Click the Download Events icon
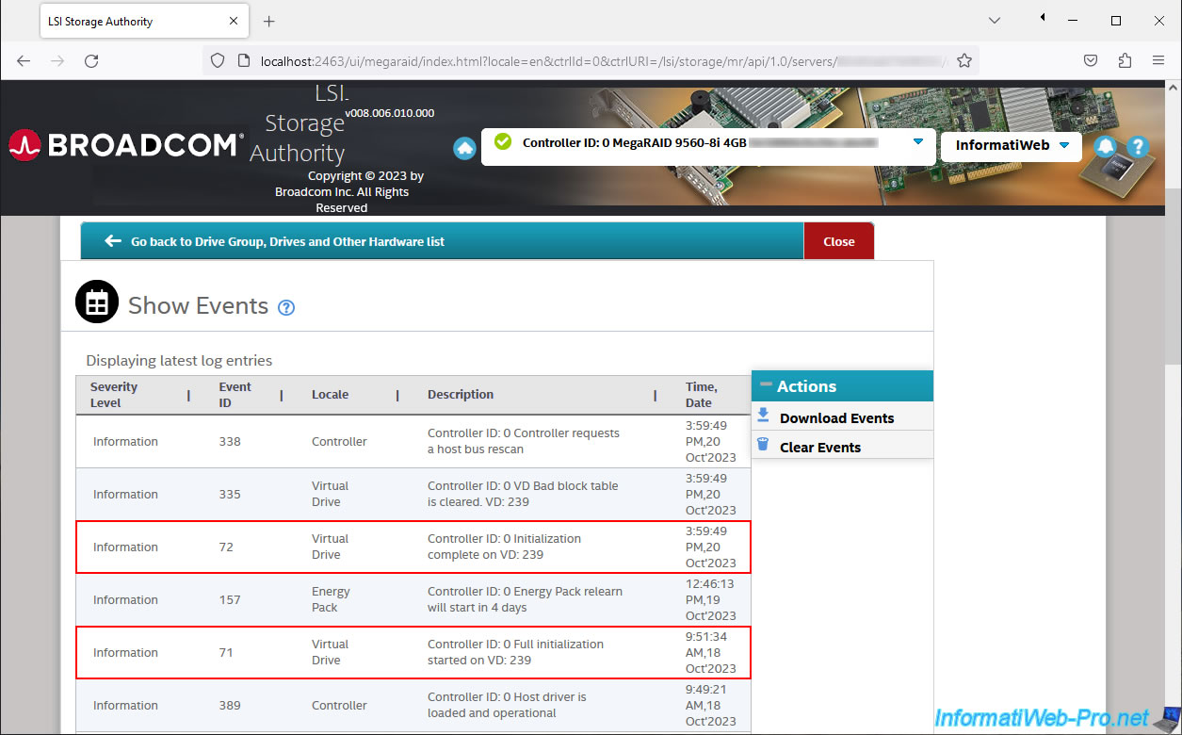Screen dimensions: 1182x735 (764, 416)
